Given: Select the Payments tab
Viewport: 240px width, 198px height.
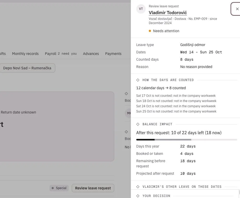Looking at the screenshot, I should pos(113,54).
